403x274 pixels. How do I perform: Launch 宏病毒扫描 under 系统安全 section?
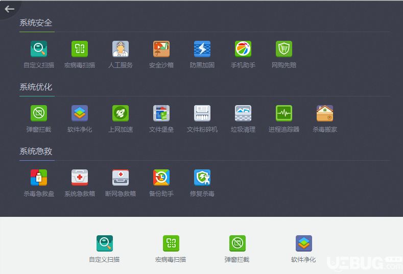pos(80,49)
